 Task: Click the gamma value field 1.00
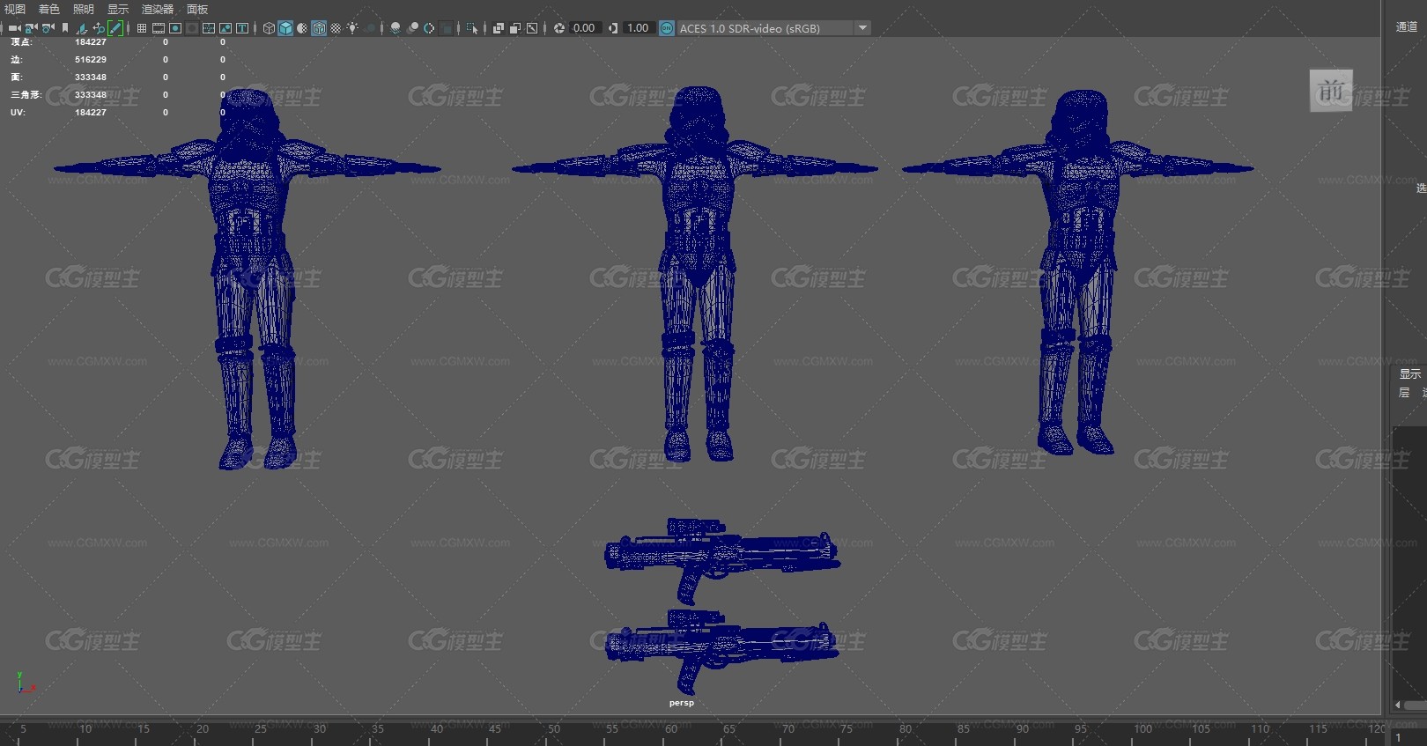click(638, 28)
